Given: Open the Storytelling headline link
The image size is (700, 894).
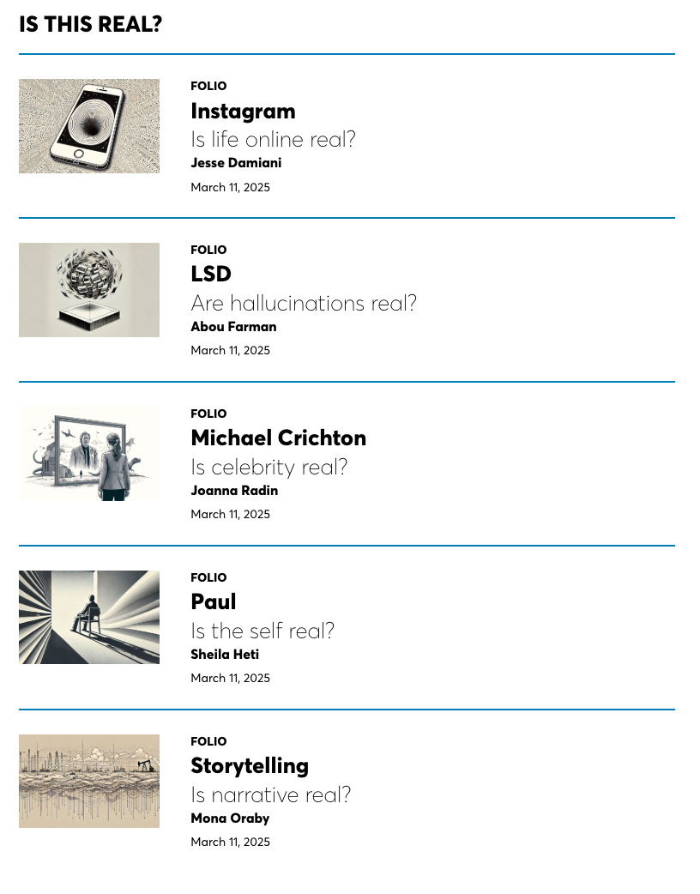Looking at the screenshot, I should point(250,765).
